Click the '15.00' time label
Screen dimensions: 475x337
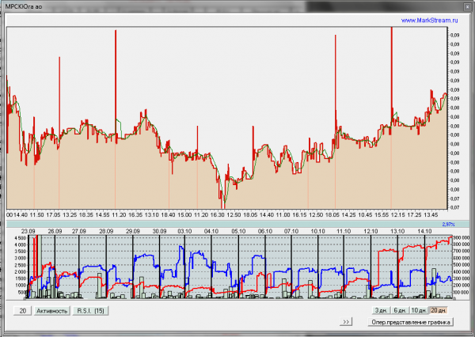184,215
